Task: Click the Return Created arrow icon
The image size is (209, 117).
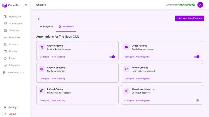Action: tap(126, 69)
